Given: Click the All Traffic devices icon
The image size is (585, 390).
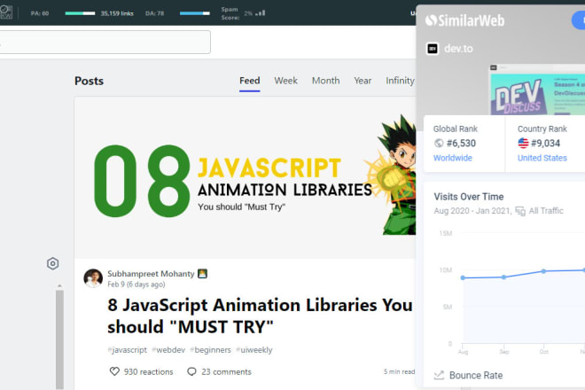Looking at the screenshot, I should [x=520, y=211].
